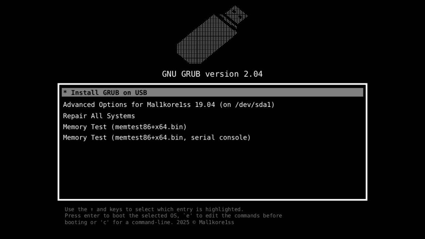
Task: Click the asterisk marker beside Install GRUB
Action: pos(65,93)
